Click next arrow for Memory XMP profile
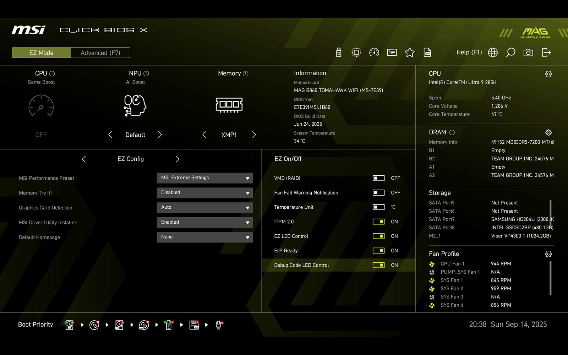568x355 pixels. tap(254, 135)
